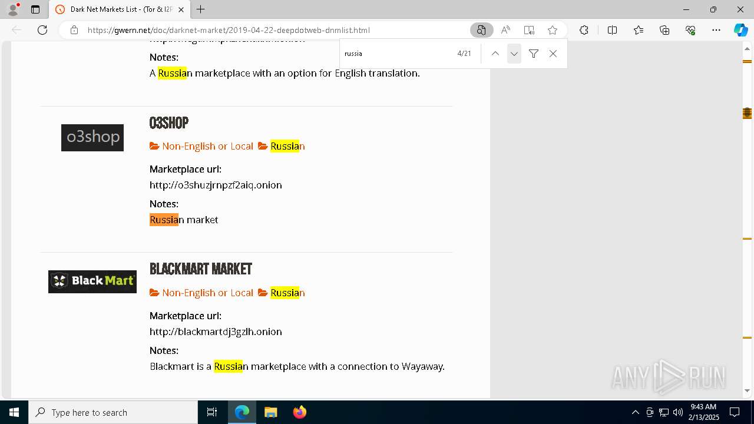Close the Dark Net Markets List tab
Image resolution: width=754 pixels, height=424 pixels.
(x=181, y=9)
